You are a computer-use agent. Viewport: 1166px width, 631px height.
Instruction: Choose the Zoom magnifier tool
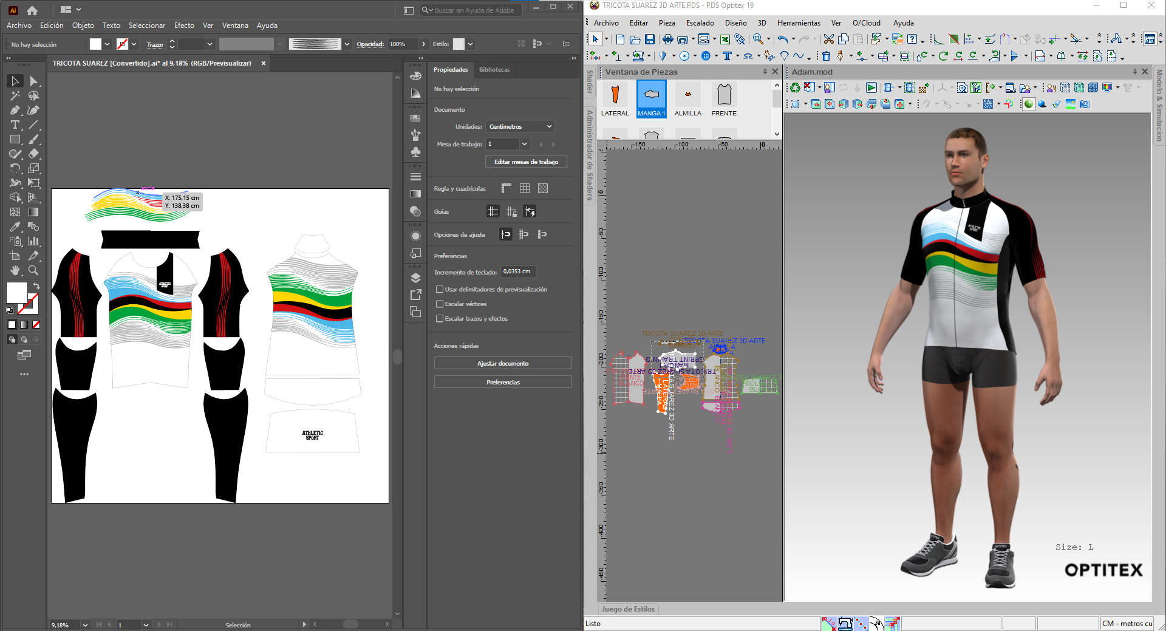click(33, 270)
